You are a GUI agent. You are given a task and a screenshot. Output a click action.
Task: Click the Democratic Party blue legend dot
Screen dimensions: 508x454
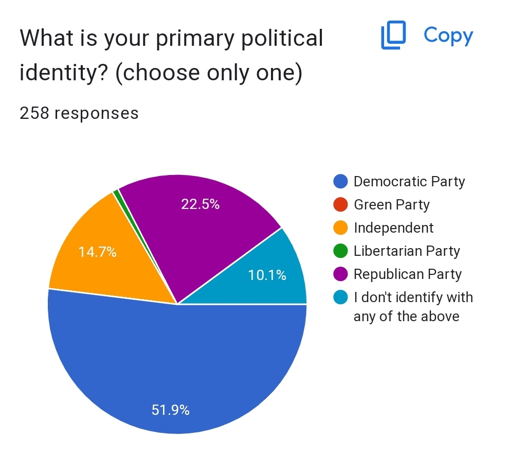341,182
